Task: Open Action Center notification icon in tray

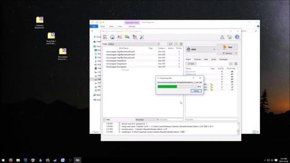Action: click(x=276, y=160)
